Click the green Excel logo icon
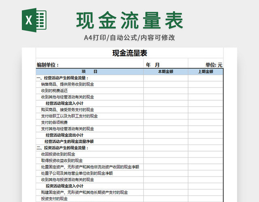 34,20
